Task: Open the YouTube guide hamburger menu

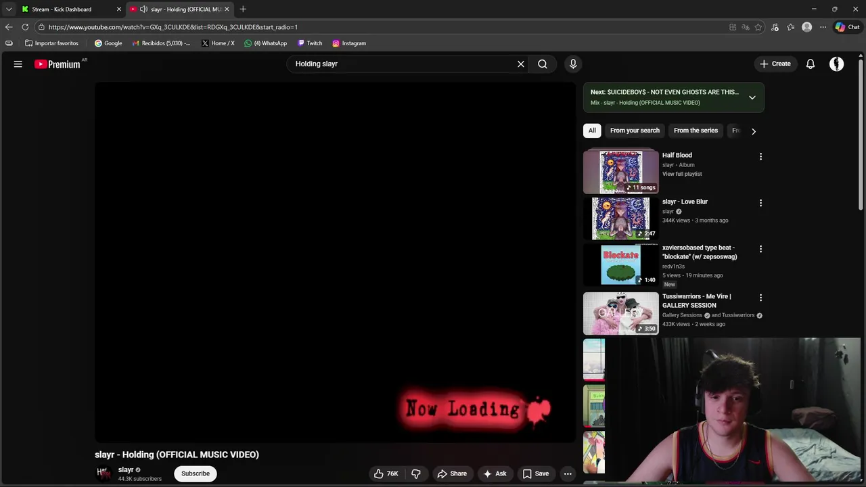Action: 18,64
